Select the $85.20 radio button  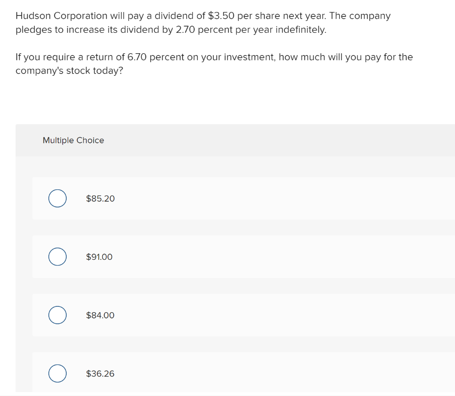coord(57,198)
